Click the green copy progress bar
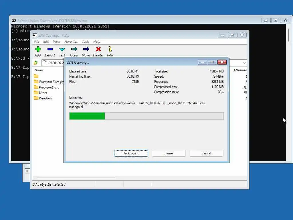 [x=87, y=116]
